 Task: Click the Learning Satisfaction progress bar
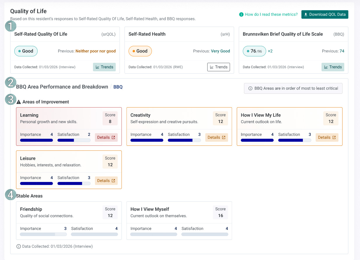click(74, 140)
